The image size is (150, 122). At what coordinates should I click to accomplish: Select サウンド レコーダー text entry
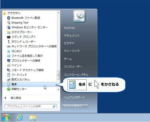coord(24,42)
